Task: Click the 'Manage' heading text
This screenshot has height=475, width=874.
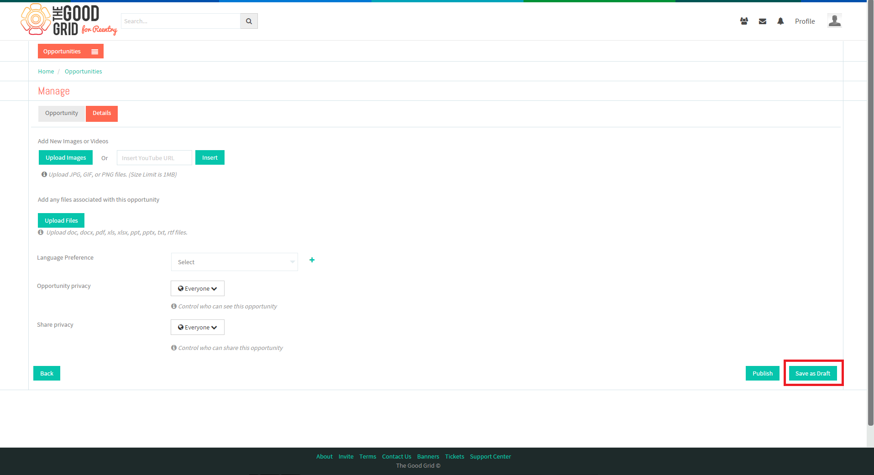Action: 54,91
